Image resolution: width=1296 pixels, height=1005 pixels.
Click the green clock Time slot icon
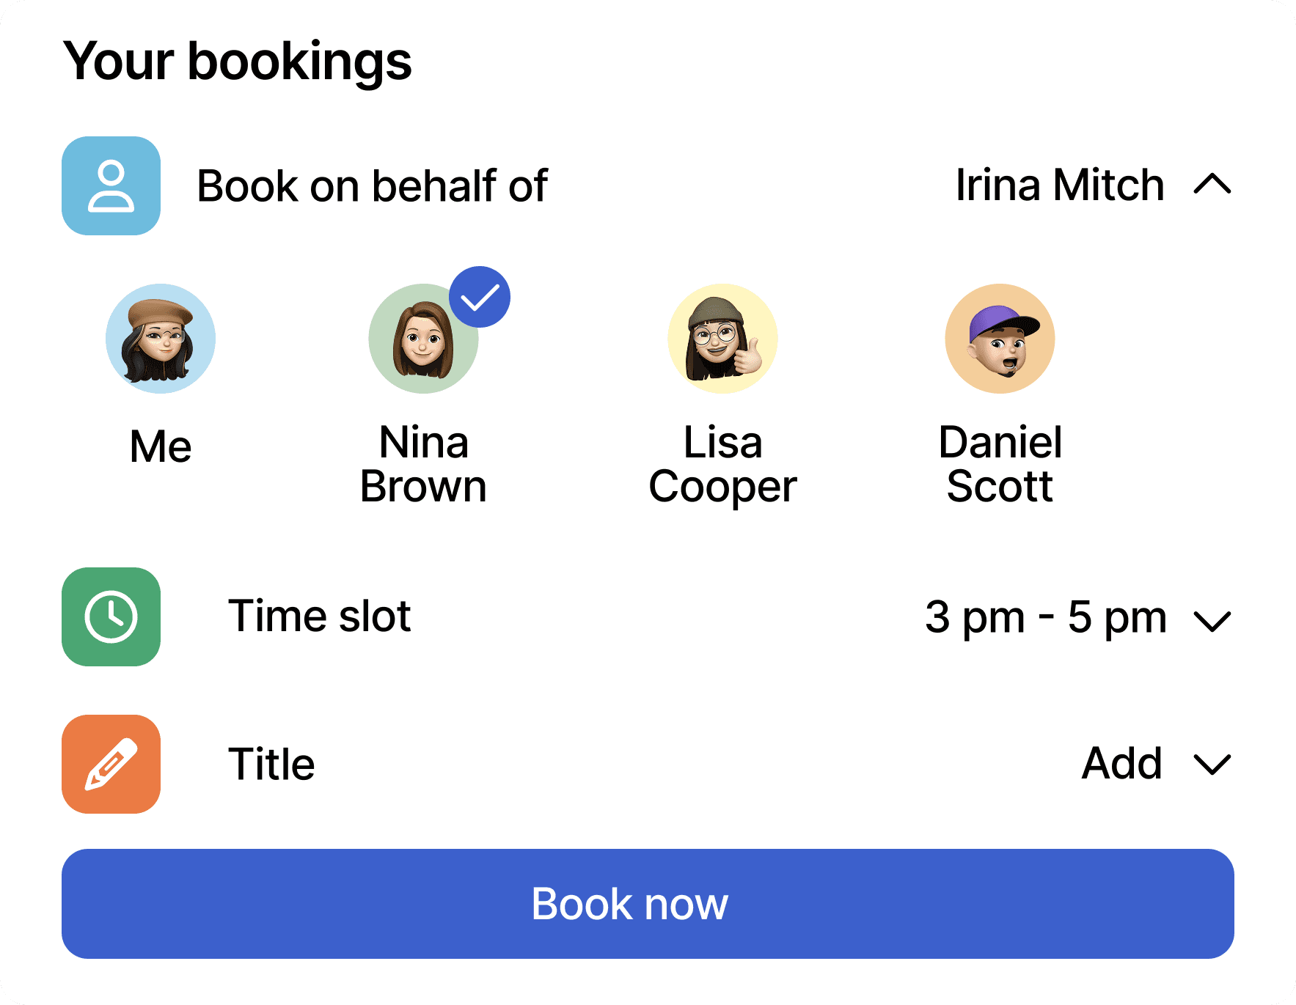click(111, 616)
